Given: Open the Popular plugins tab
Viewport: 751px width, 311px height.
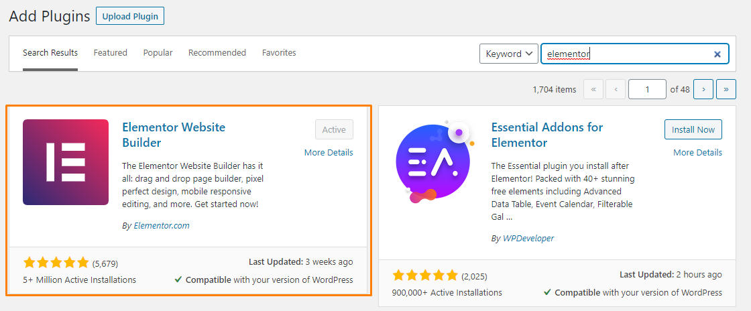Looking at the screenshot, I should click(158, 53).
